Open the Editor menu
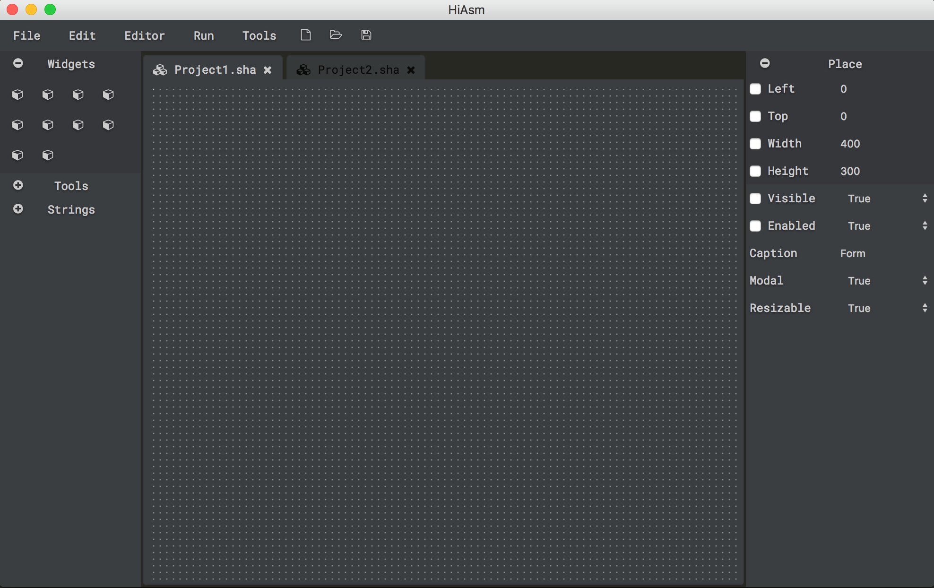 click(144, 35)
